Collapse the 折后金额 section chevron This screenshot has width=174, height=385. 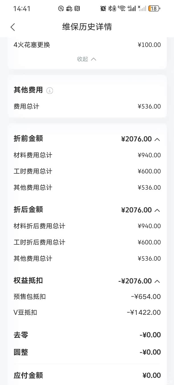coord(157,210)
